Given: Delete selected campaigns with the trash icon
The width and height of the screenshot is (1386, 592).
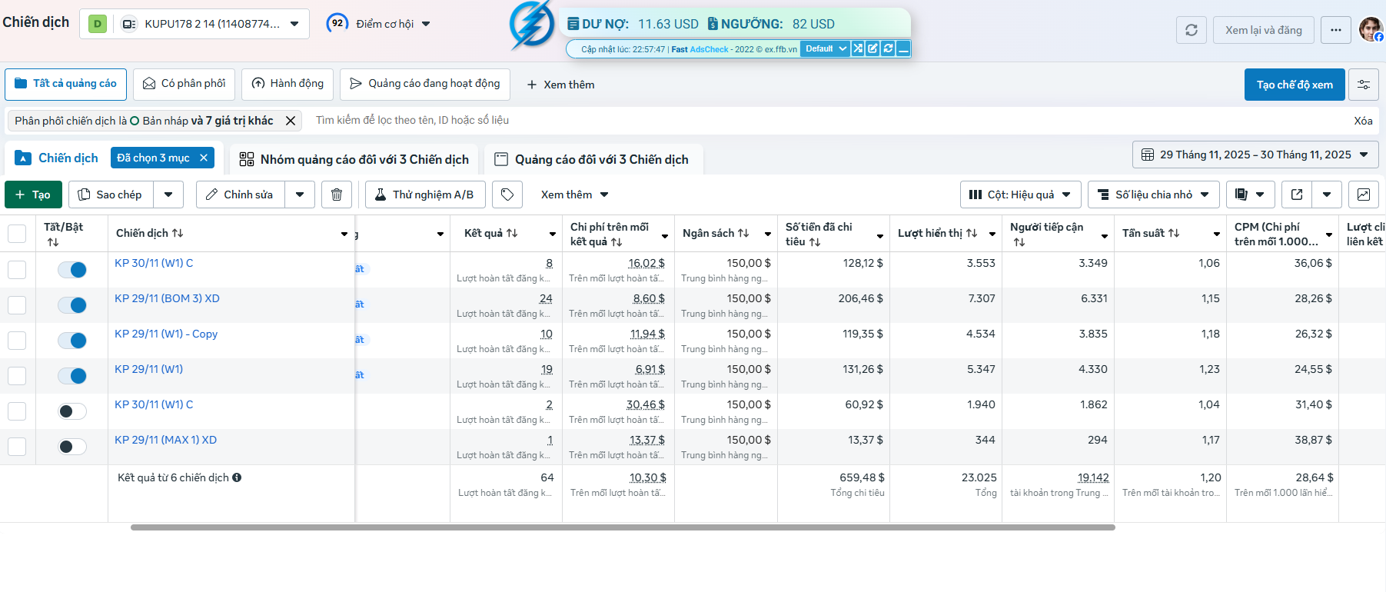Looking at the screenshot, I should (337, 195).
